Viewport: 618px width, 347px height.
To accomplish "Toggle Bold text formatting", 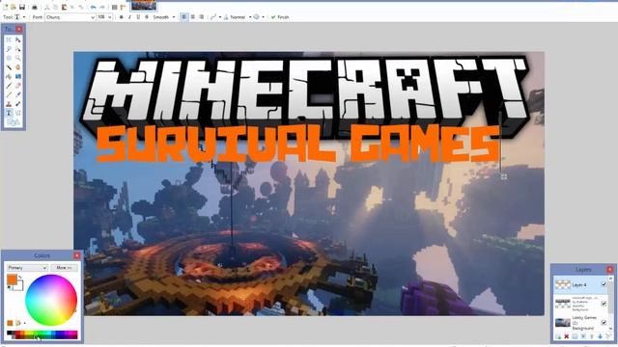I will click(x=121, y=17).
